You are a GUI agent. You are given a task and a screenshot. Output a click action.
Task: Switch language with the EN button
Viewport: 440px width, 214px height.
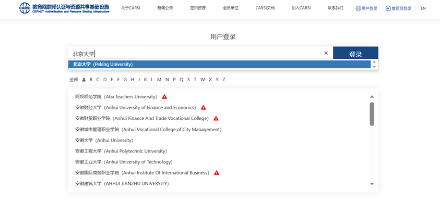pyautogui.click(x=423, y=8)
